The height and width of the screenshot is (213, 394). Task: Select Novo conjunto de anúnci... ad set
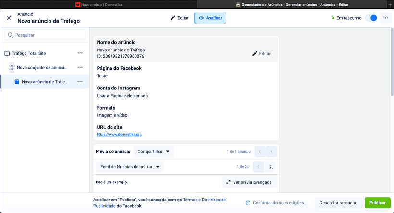click(x=42, y=67)
